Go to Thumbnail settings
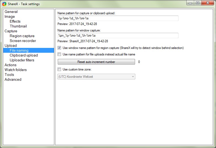Image resolution: width=216 pixels, height=148 pixels. coord(18,26)
